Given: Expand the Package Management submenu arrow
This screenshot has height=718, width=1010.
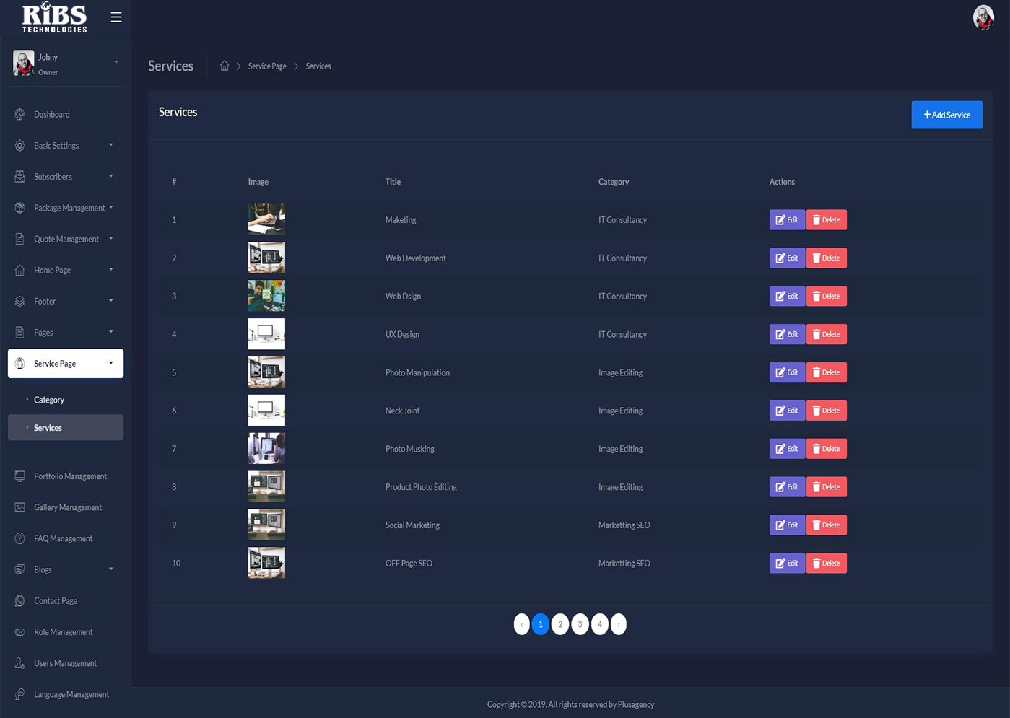Looking at the screenshot, I should coord(111,208).
